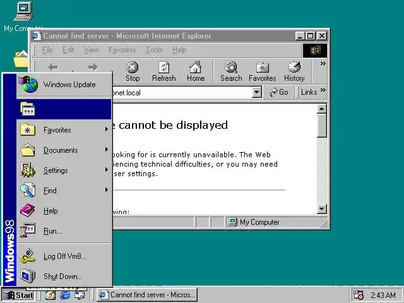The image size is (404, 303).
Task: Click the scrollbar down arrow in browser
Action: coord(321,209)
